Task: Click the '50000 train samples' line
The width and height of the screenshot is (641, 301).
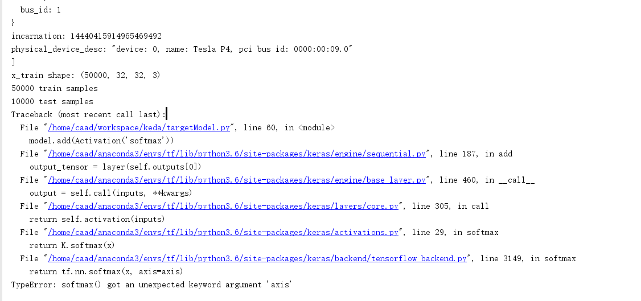Action: [55, 89]
